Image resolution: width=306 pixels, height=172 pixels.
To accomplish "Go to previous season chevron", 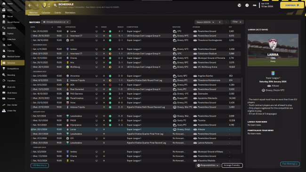I will pyautogui.click(x=220, y=22).
